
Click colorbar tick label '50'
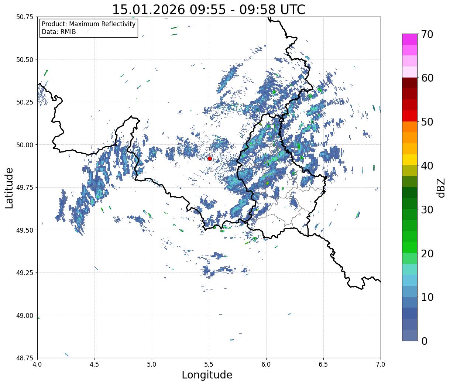(427, 122)
